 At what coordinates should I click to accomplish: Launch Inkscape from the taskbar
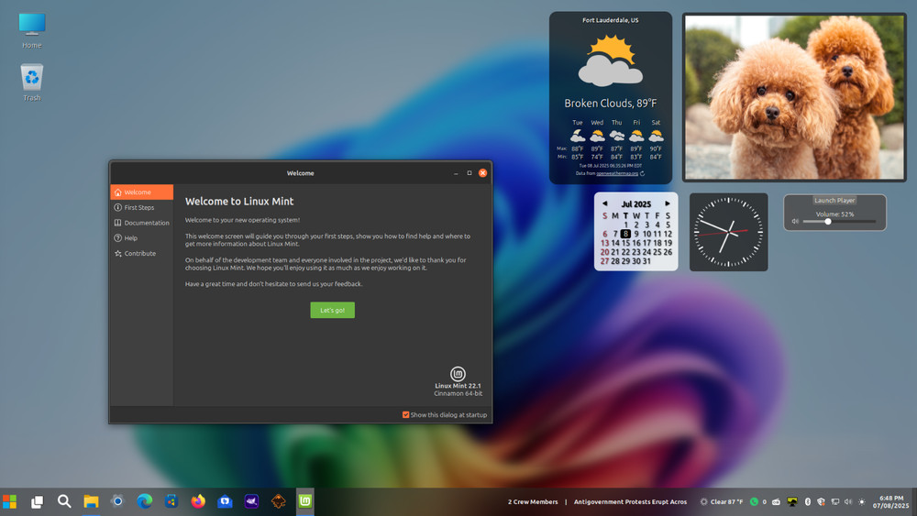[x=279, y=501]
